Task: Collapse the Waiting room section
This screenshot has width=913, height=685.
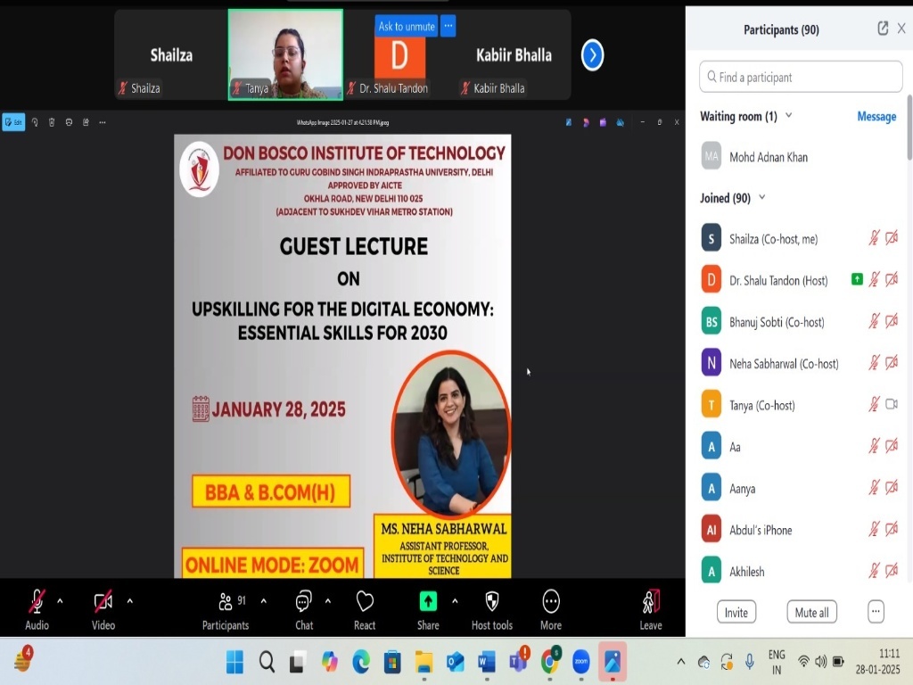Action: [x=788, y=116]
